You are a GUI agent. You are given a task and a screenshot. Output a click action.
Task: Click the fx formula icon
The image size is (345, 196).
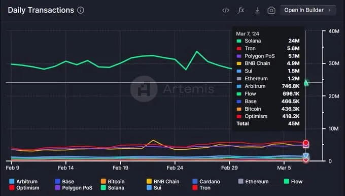241,10
